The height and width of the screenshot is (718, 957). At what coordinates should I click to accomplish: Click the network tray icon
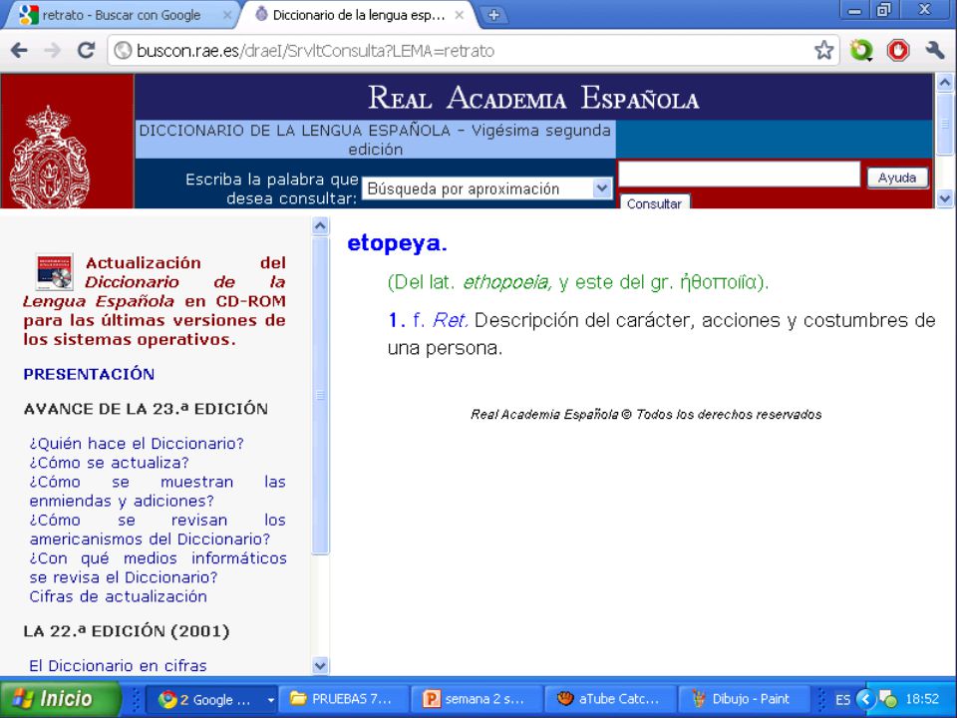click(888, 699)
